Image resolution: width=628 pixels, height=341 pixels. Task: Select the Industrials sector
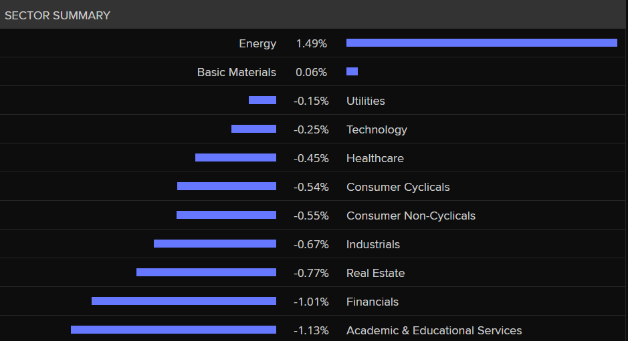click(373, 244)
